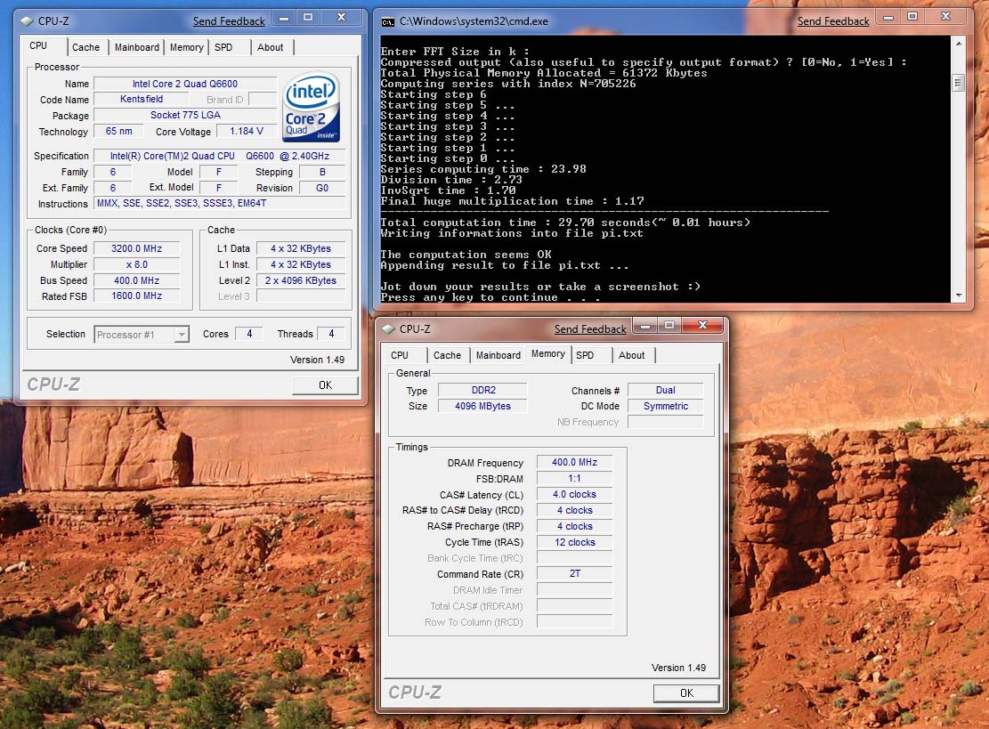This screenshot has width=989, height=729.
Task: Click the '2 x 4096 KBytes' Level 2 cache value
Action: [x=301, y=280]
